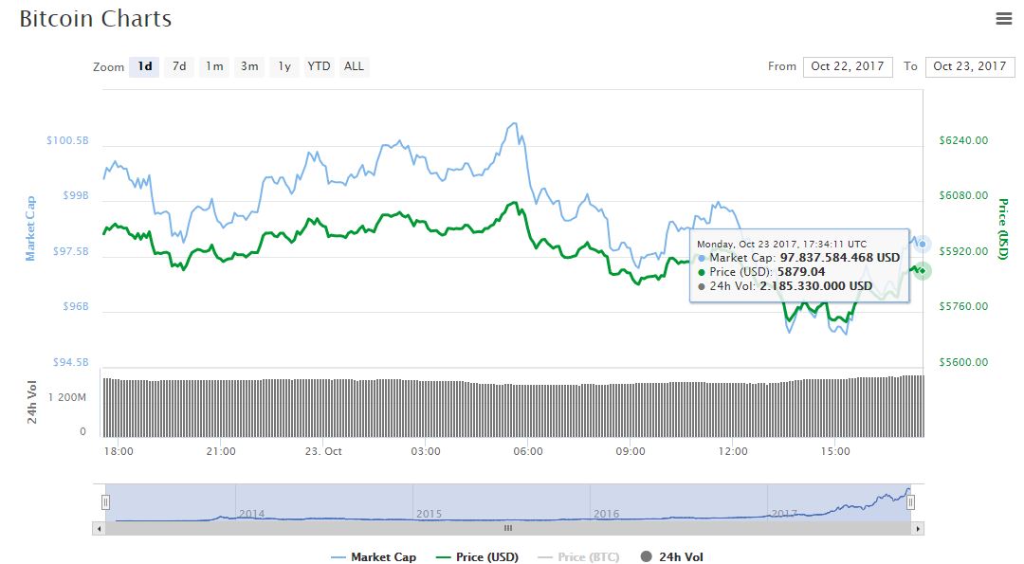The width and height of the screenshot is (1024, 564).
Task: Click the $94.5B market cap axis label
Action: point(70,362)
